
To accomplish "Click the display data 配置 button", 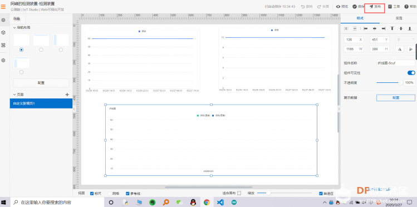I will (x=396, y=98).
